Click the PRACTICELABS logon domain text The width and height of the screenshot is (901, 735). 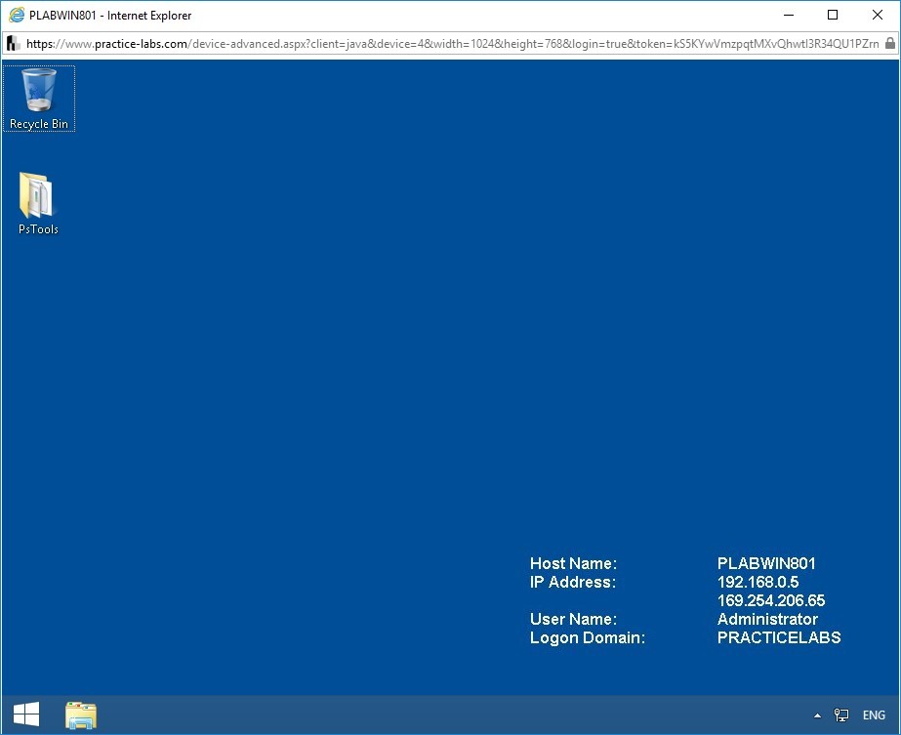point(779,637)
